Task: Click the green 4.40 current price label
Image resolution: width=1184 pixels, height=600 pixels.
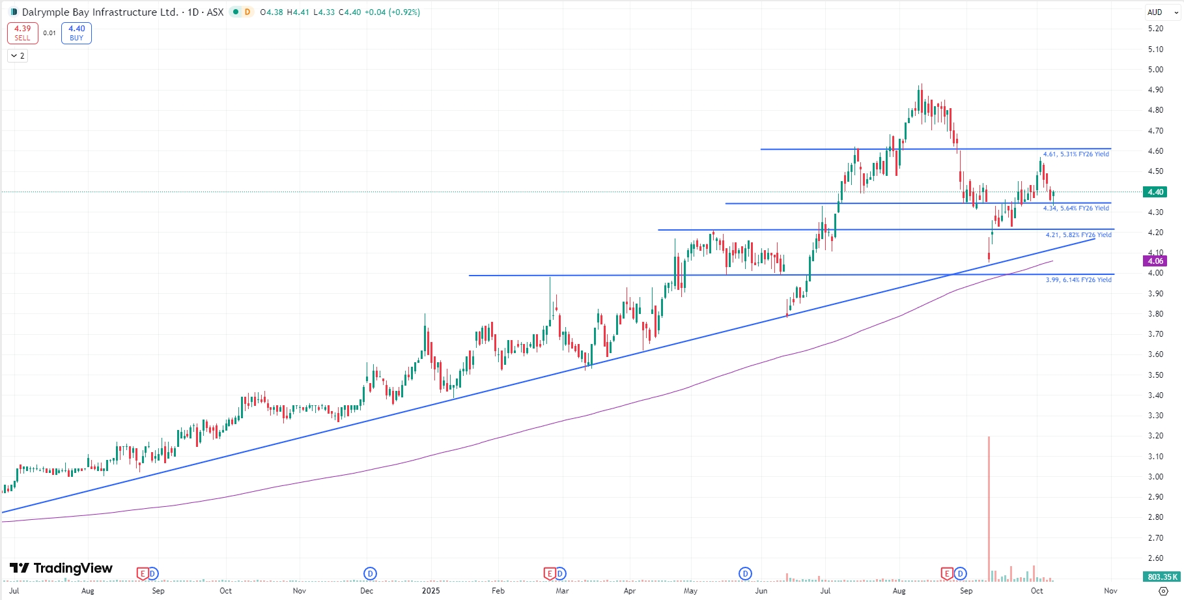Action: (1155, 192)
